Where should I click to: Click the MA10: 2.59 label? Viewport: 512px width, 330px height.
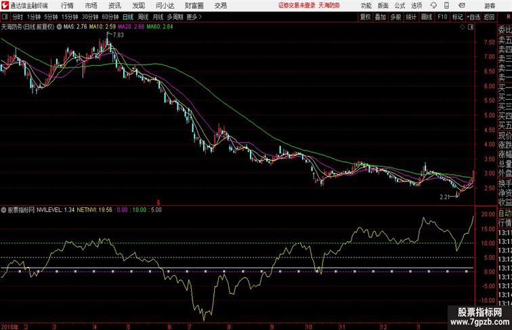click(102, 27)
